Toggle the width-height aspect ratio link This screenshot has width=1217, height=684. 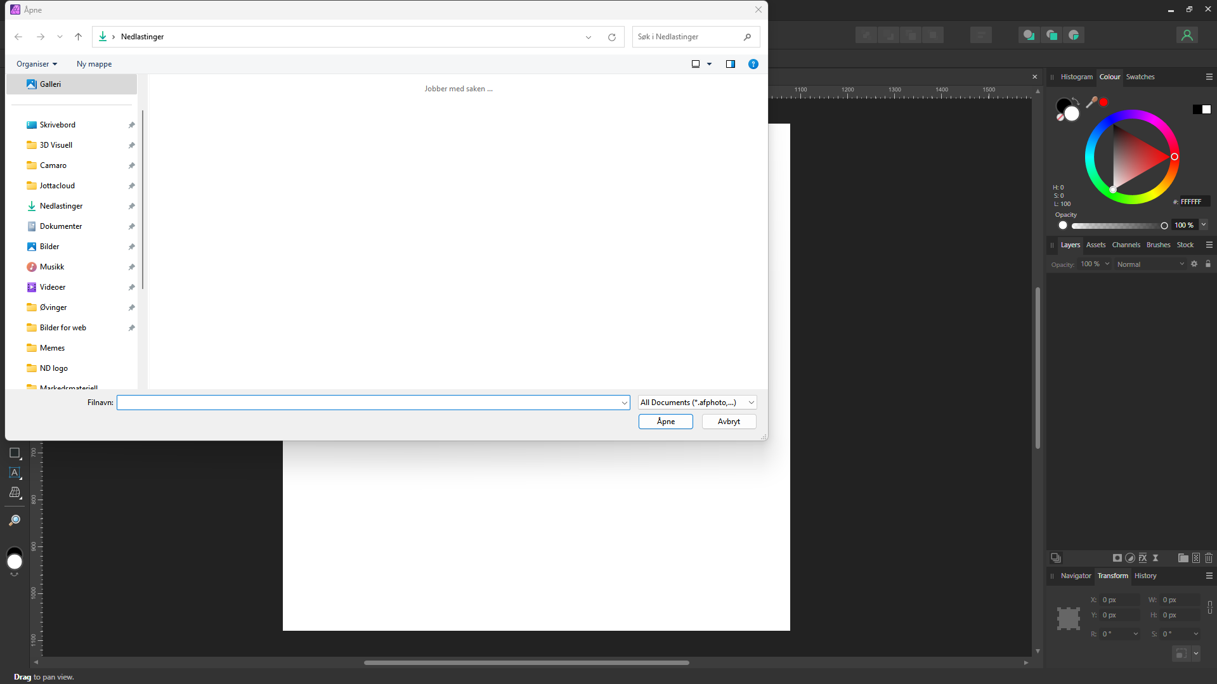click(x=1210, y=607)
